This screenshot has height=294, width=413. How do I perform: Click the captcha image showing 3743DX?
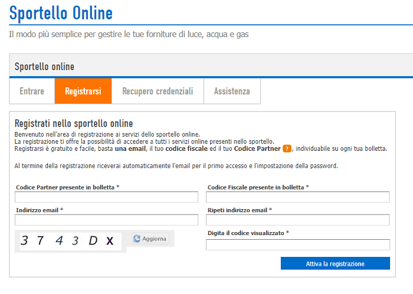coord(71,241)
